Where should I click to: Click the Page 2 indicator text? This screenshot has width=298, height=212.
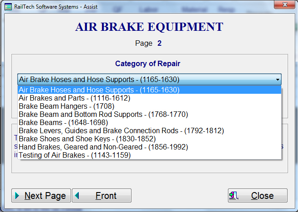[x=148, y=43]
